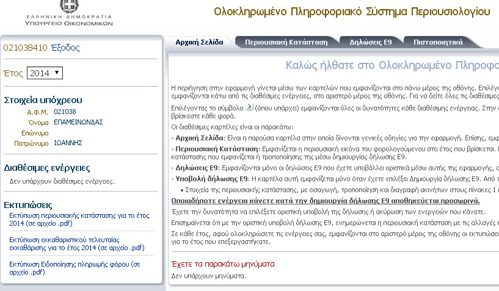This screenshot has width=499, height=291.
Task: Open Εκτύπωση Ειδοποίησης πληρωμής φόρου link
Action: coord(75,268)
